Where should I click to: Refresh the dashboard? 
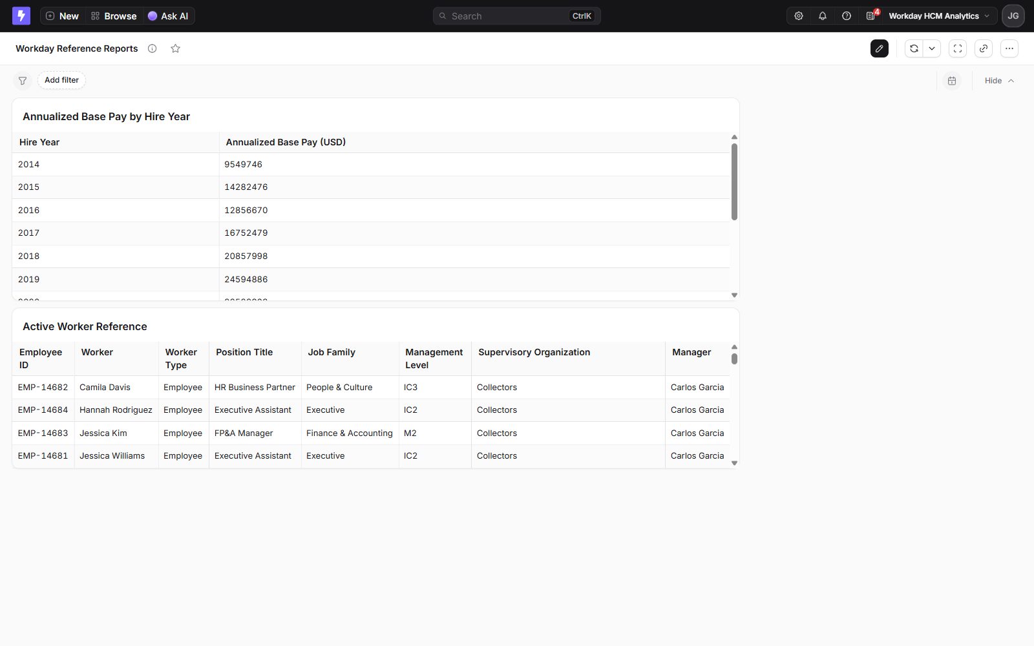coord(914,48)
